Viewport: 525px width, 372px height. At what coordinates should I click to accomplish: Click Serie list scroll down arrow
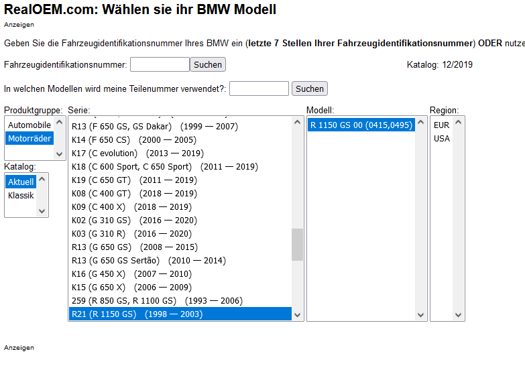coord(297,315)
